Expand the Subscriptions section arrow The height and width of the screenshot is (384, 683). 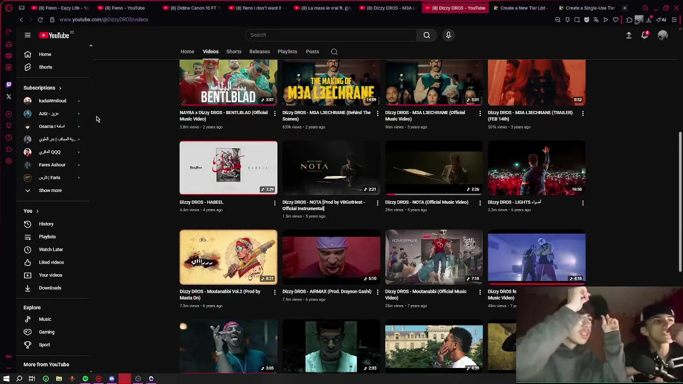pos(60,88)
